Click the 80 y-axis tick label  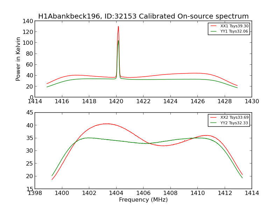coord(30,54)
